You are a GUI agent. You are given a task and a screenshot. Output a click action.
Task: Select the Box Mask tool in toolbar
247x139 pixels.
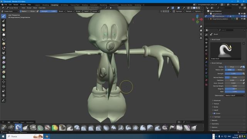coord(3,34)
